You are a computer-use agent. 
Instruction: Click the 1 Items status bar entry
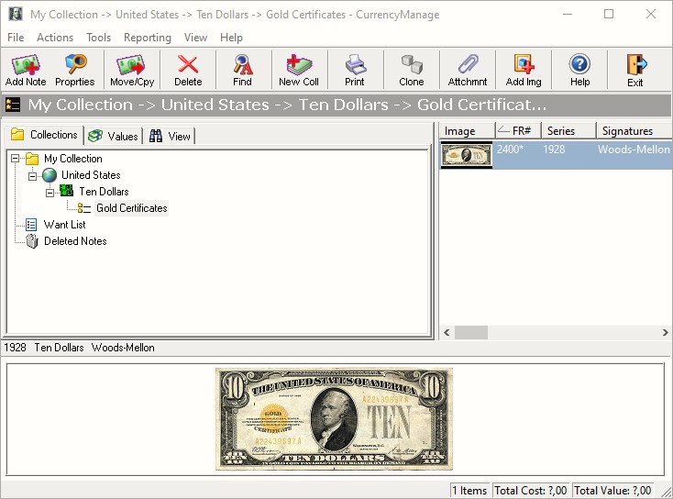[x=469, y=491]
